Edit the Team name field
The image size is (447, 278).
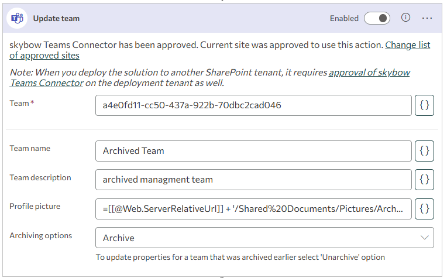(253, 151)
